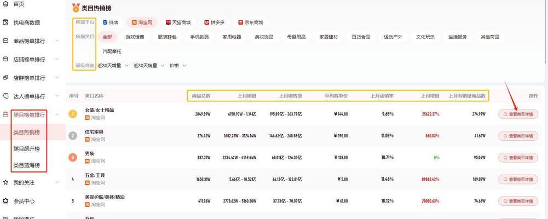The image size is (548, 219).
Task: Click 查看类目详情 for 男装
Action: coord(518,158)
